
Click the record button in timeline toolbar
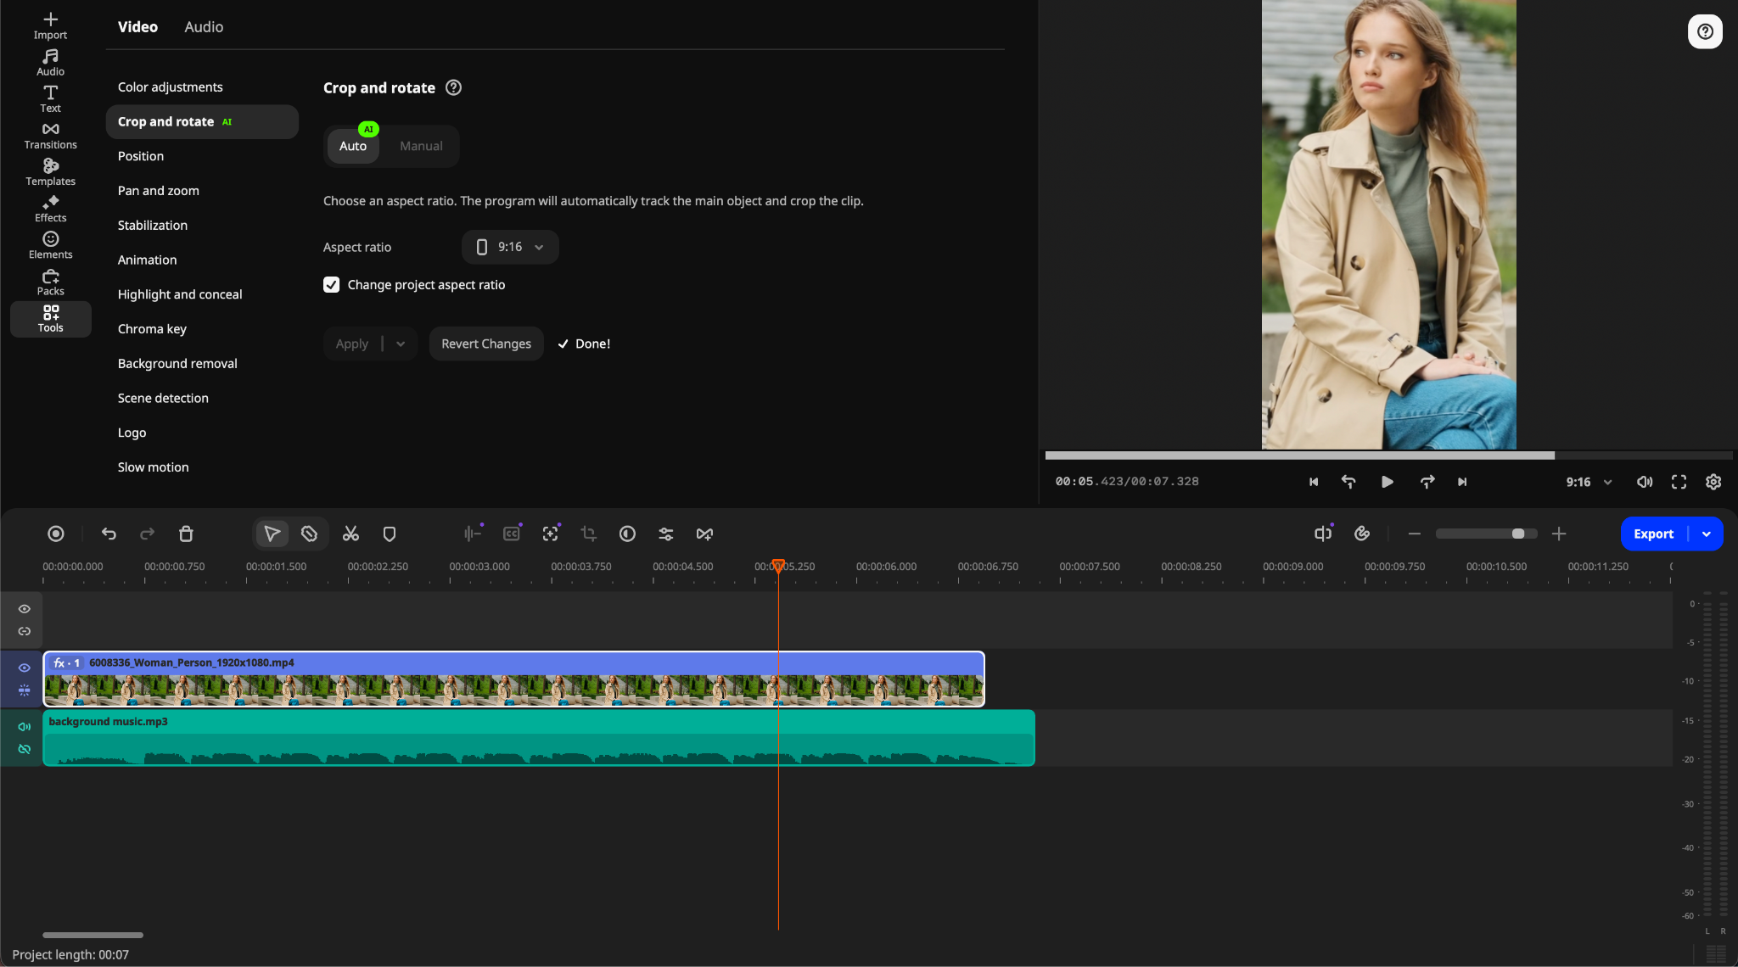(x=56, y=534)
